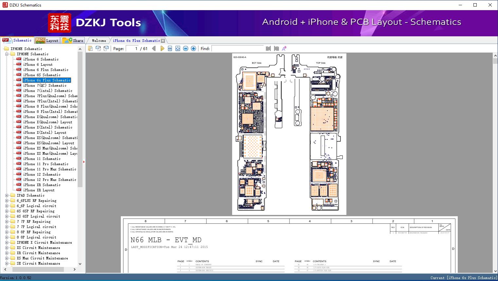Open iPhone 6 Schematic PDF
Image resolution: width=498 pixels, height=281 pixels.
[x=41, y=59]
